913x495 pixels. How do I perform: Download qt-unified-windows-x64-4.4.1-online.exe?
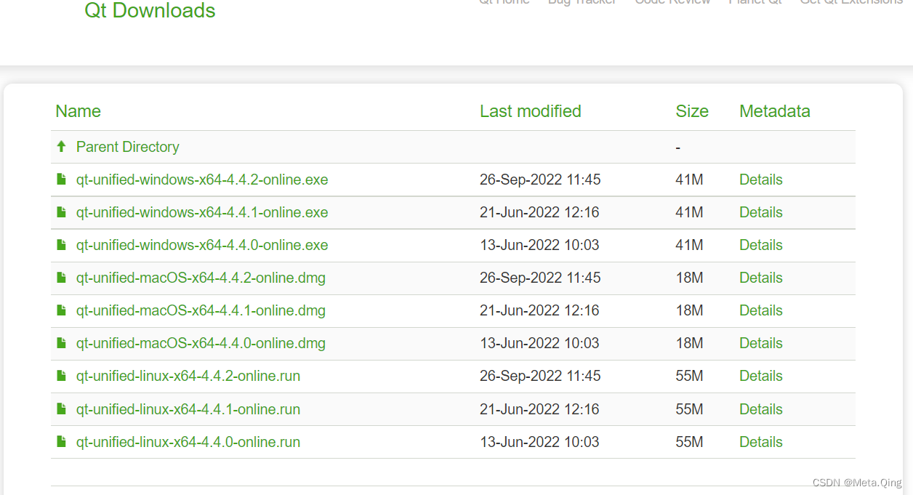pos(202,212)
